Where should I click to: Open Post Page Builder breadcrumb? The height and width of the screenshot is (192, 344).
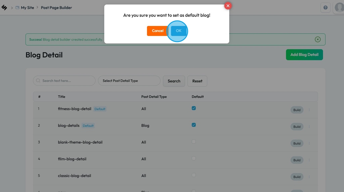coord(57,8)
